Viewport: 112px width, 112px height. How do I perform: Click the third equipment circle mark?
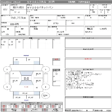coord(19,42)
